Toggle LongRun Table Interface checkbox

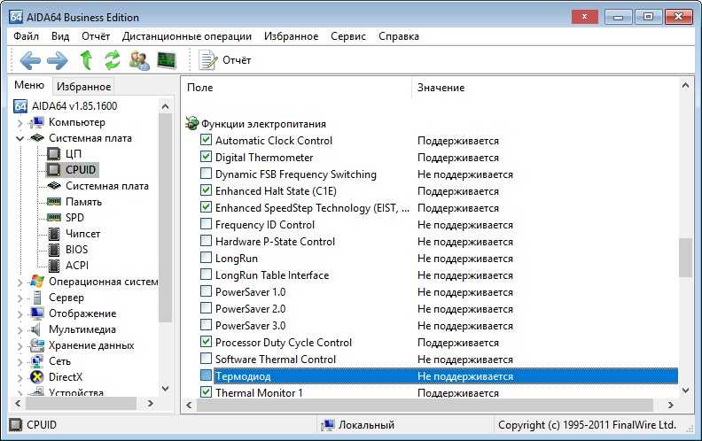pyautogui.click(x=206, y=275)
